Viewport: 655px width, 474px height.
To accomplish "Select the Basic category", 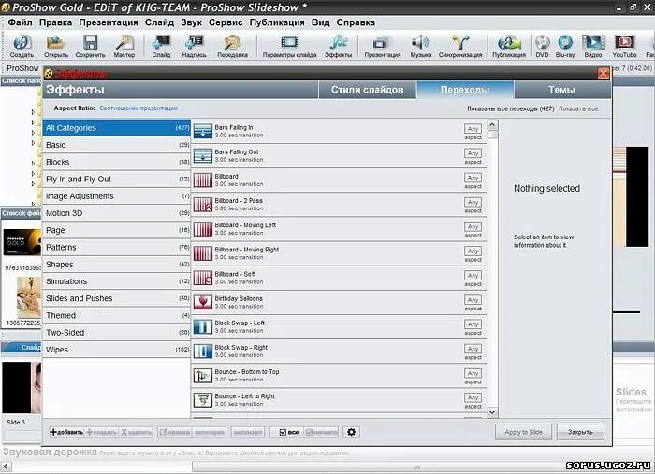I will point(117,145).
